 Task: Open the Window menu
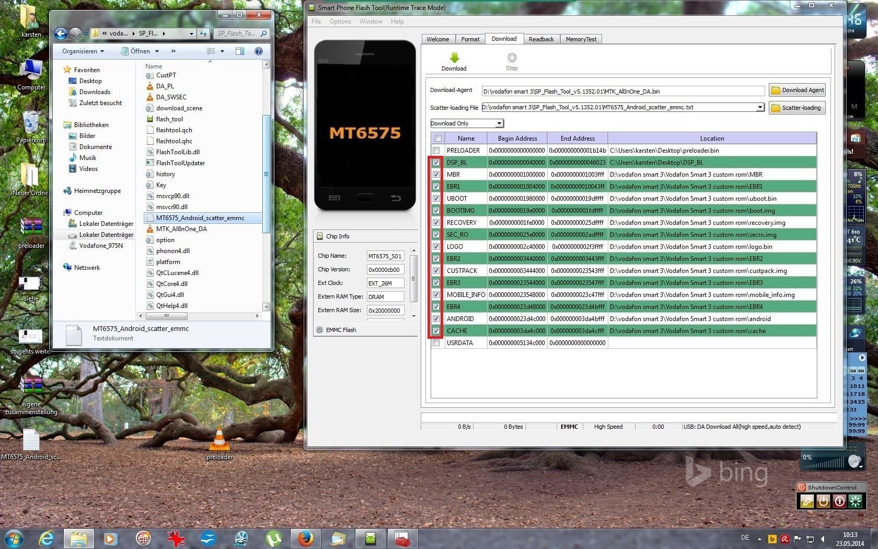(371, 21)
